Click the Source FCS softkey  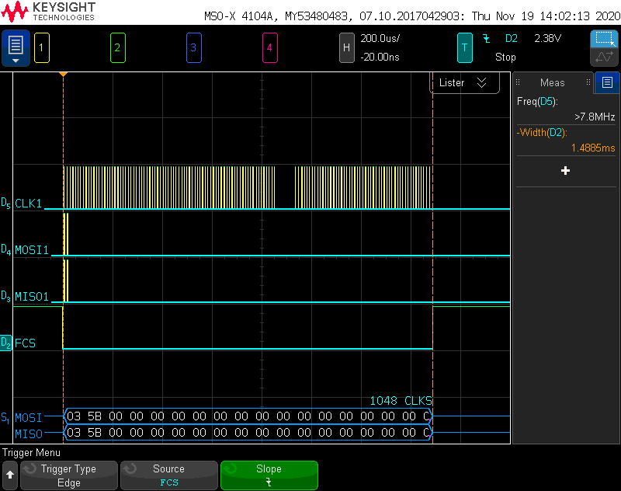coord(169,475)
